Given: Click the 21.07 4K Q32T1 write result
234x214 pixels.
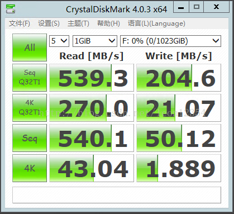Looking at the screenshot, I should (x=179, y=108).
